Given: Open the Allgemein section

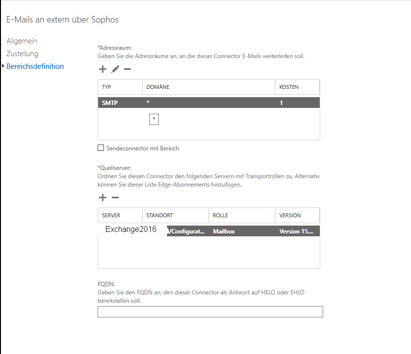Looking at the screenshot, I should (x=22, y=41).
